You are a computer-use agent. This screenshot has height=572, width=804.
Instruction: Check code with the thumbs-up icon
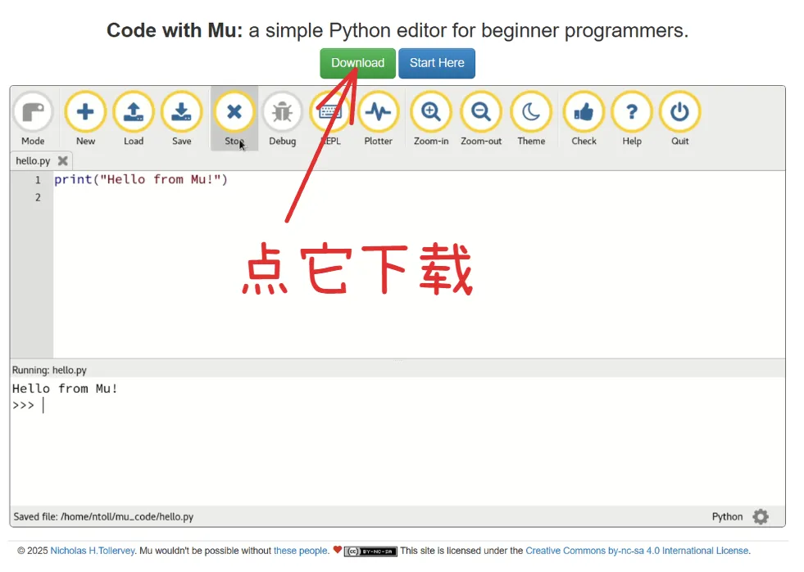click(584, 112)
